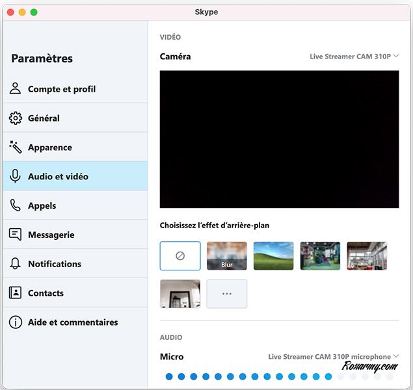Viewport: 413px width, 390px height.
Task: Open the Appels settings tab
Action: [x=42, y=205]
